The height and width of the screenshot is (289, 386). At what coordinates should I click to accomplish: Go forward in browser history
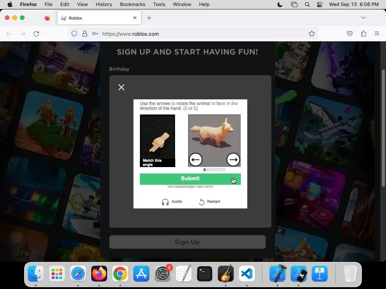point(23,34)
